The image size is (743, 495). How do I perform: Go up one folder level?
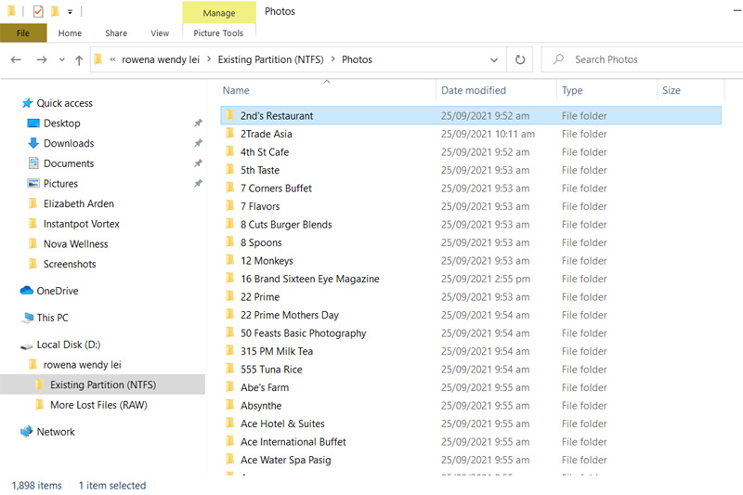tap(79, 60)
